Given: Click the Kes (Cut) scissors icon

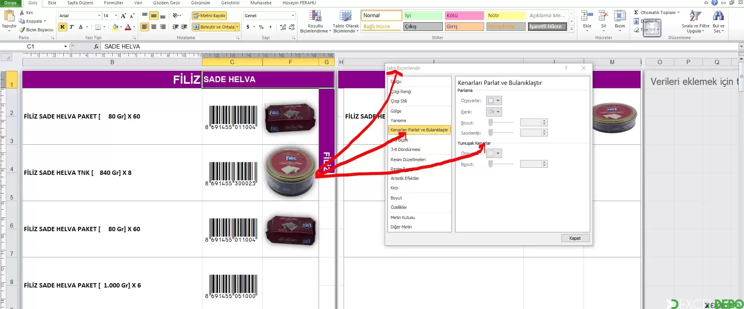Looking at the screenshot, I should click(x=22, y=13).
